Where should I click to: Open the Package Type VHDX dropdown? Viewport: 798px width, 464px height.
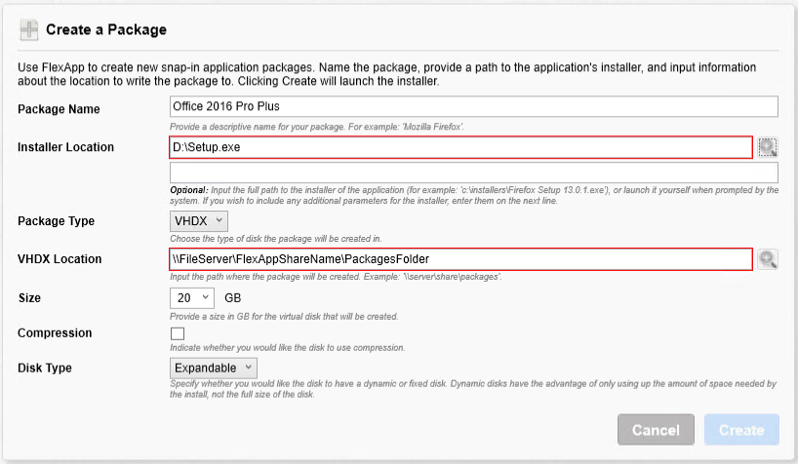[x=199, y=221]
